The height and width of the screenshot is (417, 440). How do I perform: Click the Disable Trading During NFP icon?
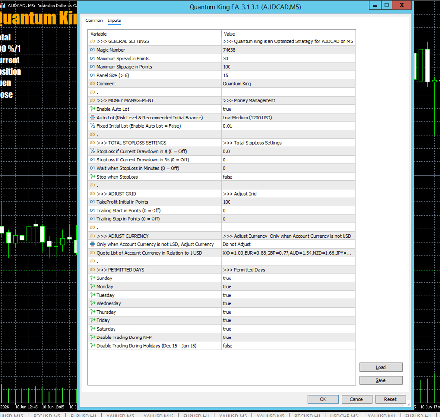pos(92,337)
